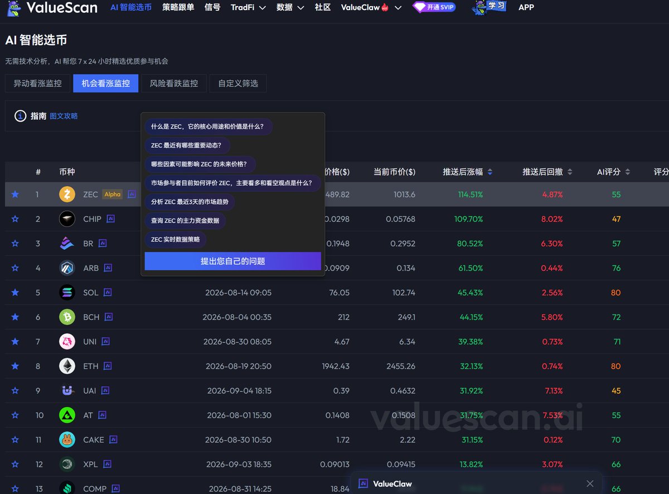This screenshot has width=669, height=494.
Task: Open the ZEC coin icon
Action: coord(67,195)
